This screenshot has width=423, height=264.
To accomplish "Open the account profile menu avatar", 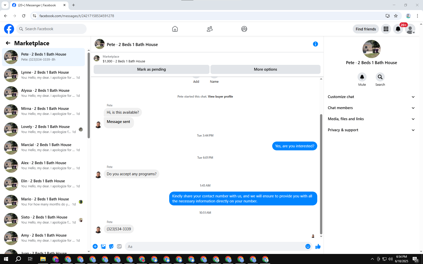I will [410, 29].
